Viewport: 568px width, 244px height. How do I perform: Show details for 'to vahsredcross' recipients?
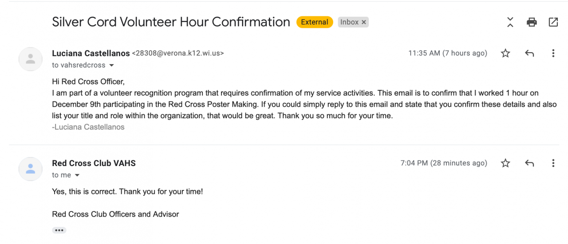pos(111,66)
